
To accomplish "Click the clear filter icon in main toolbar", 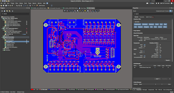I will tap(30, 6).
